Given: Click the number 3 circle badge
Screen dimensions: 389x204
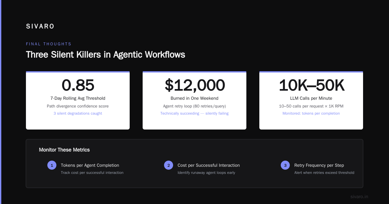Looking at the screenshot, I should tap(285, 165).
